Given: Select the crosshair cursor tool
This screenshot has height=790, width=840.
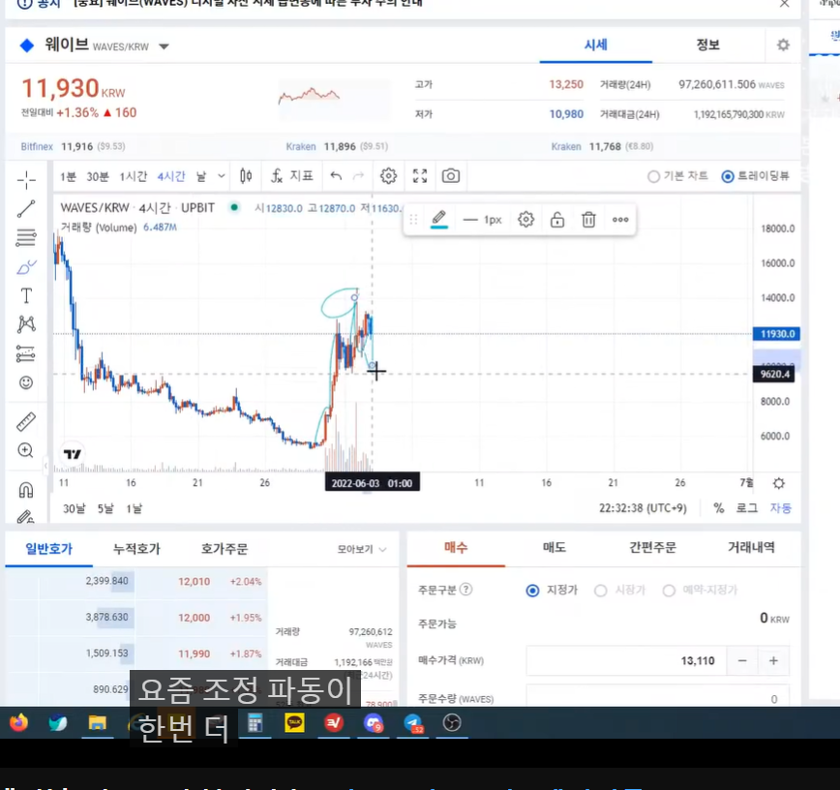Looking at the screenshot, I should pyautogui.click(x=26, y=180).
